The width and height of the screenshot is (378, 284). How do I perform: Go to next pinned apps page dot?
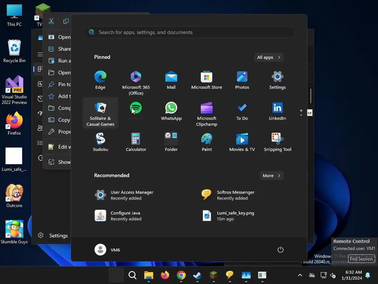tap(301, 115)
